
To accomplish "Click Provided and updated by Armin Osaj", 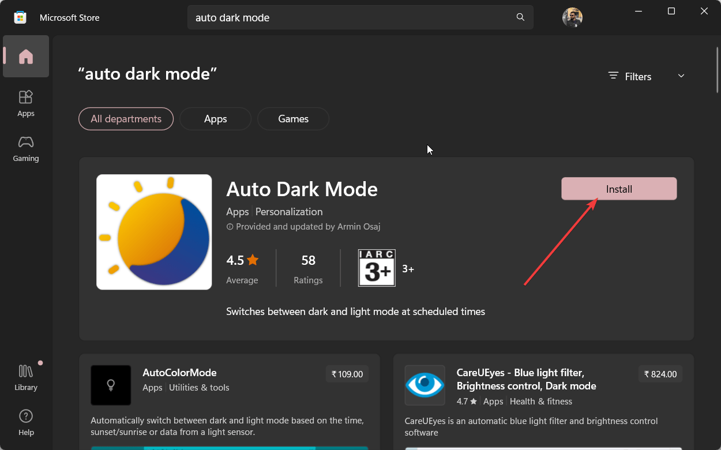I will tap(308, 227).
